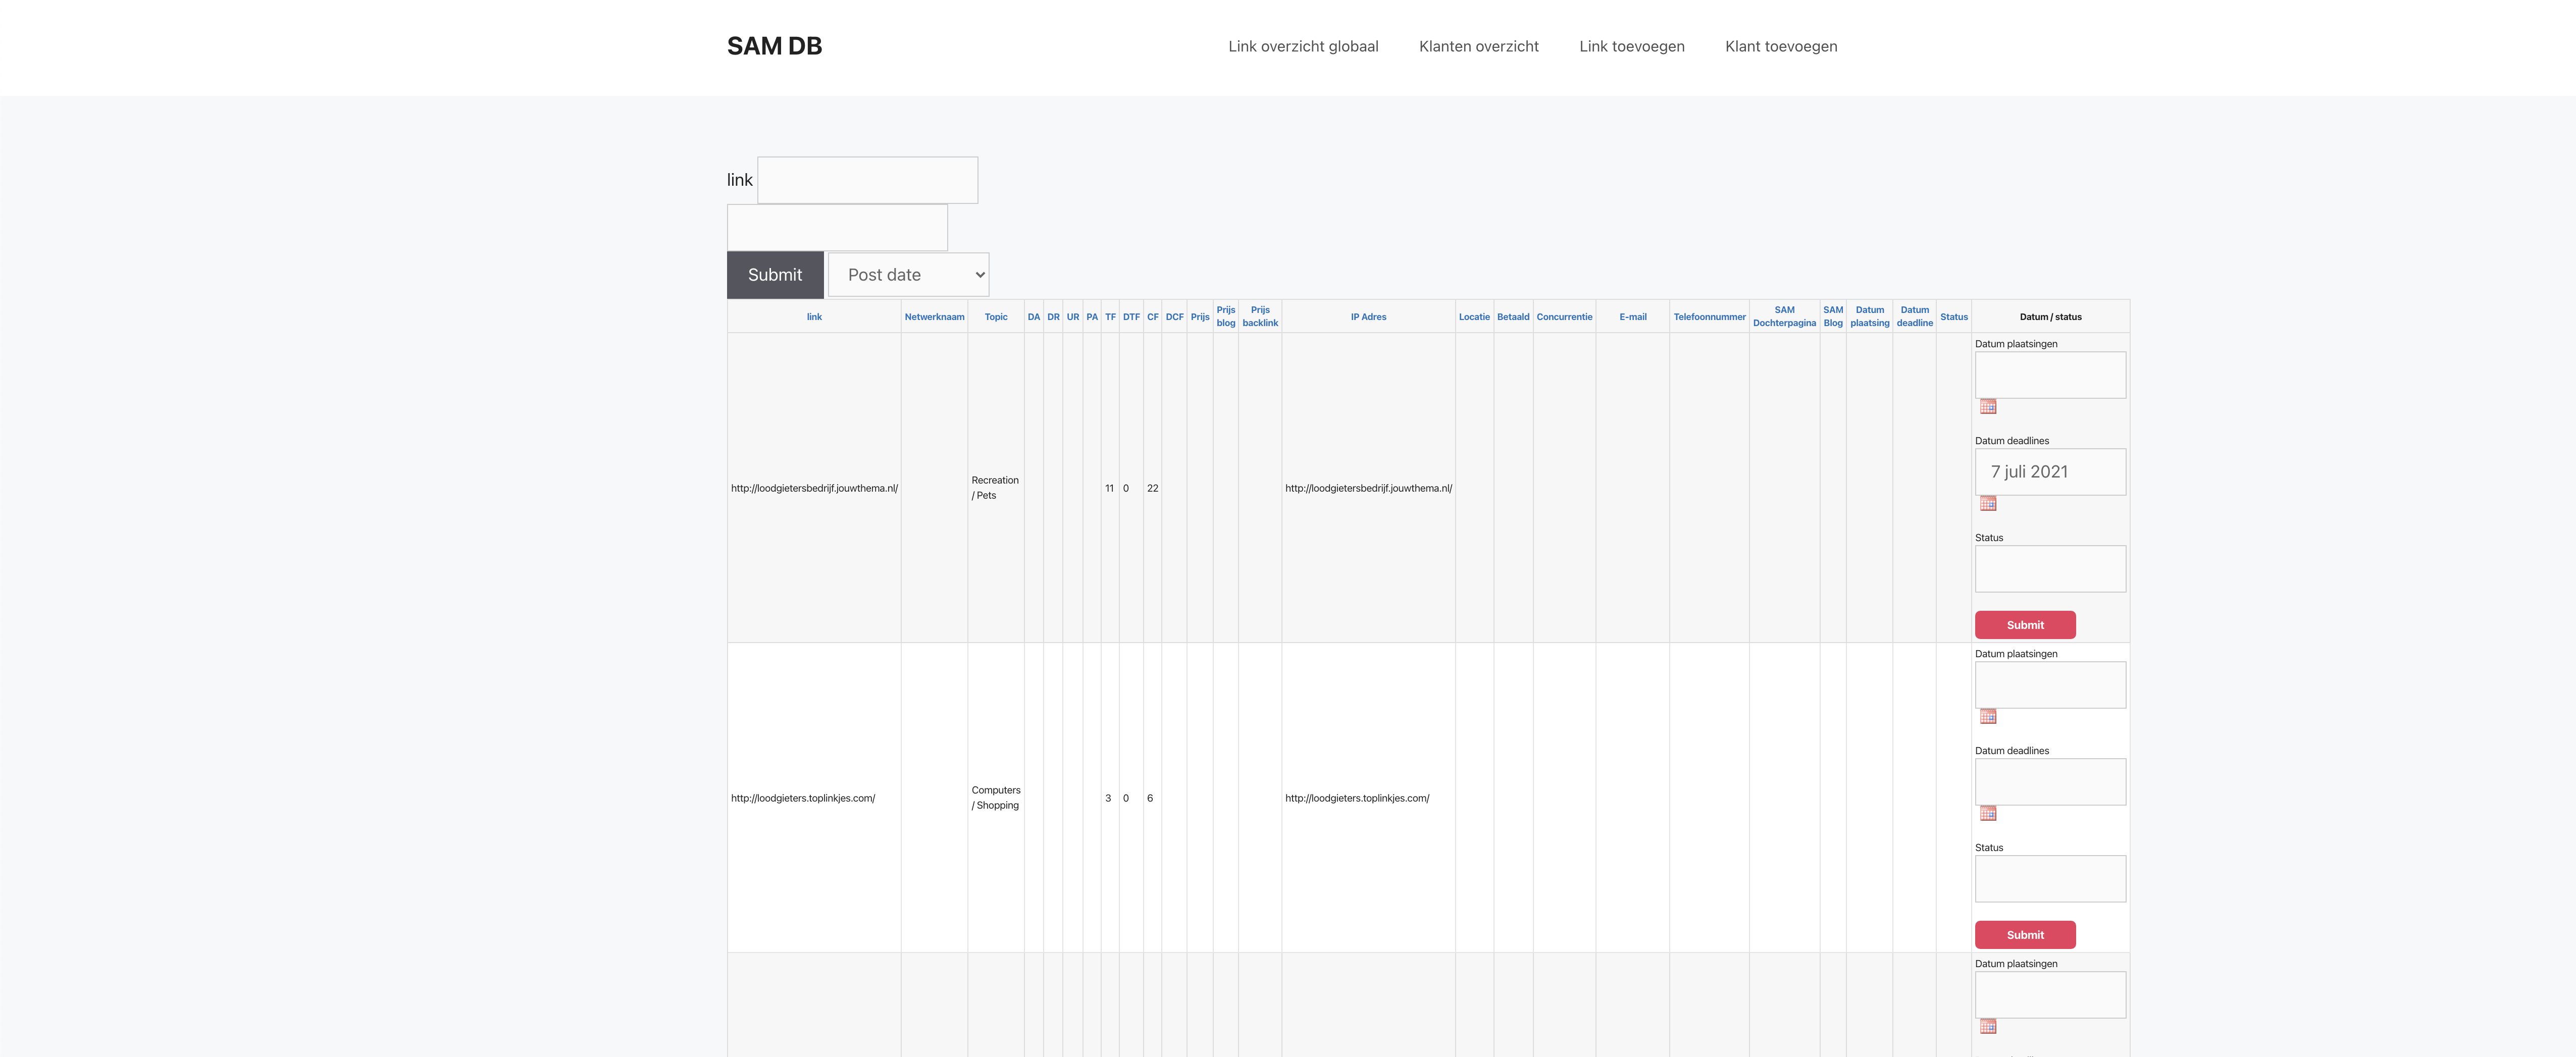This screenshot has width=2576, height=1057.
Task: Open calendar icon for first row Datum plaatsingen
Action: 1988,407
